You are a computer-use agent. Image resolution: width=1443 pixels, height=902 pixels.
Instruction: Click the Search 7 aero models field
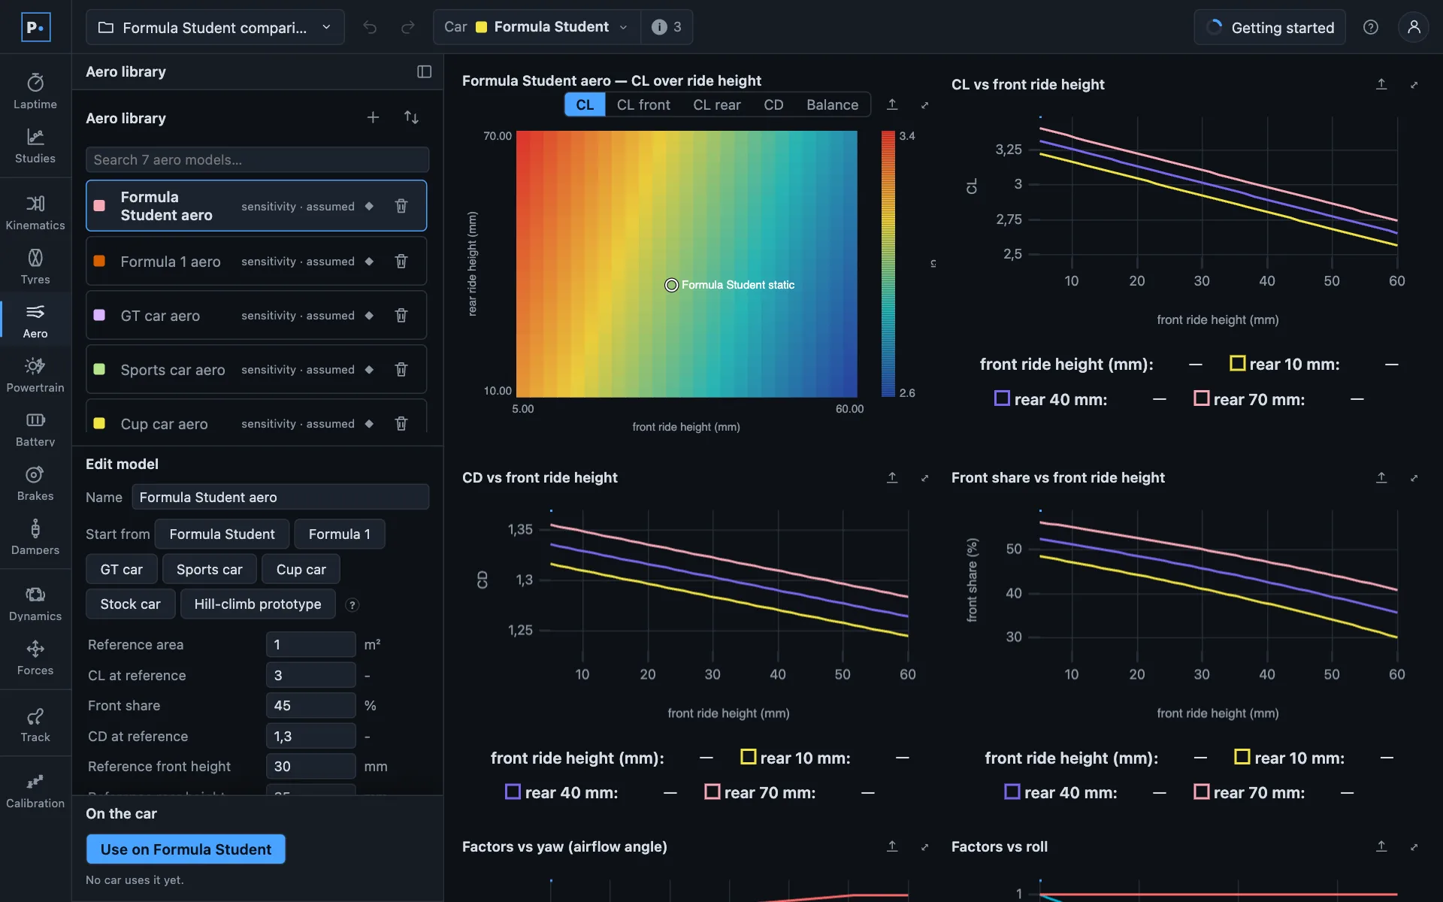click(257, 159)
